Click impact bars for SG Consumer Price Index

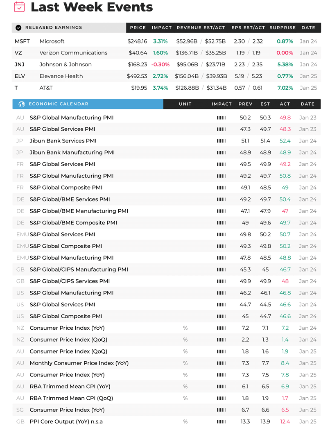tap(222, 410)
